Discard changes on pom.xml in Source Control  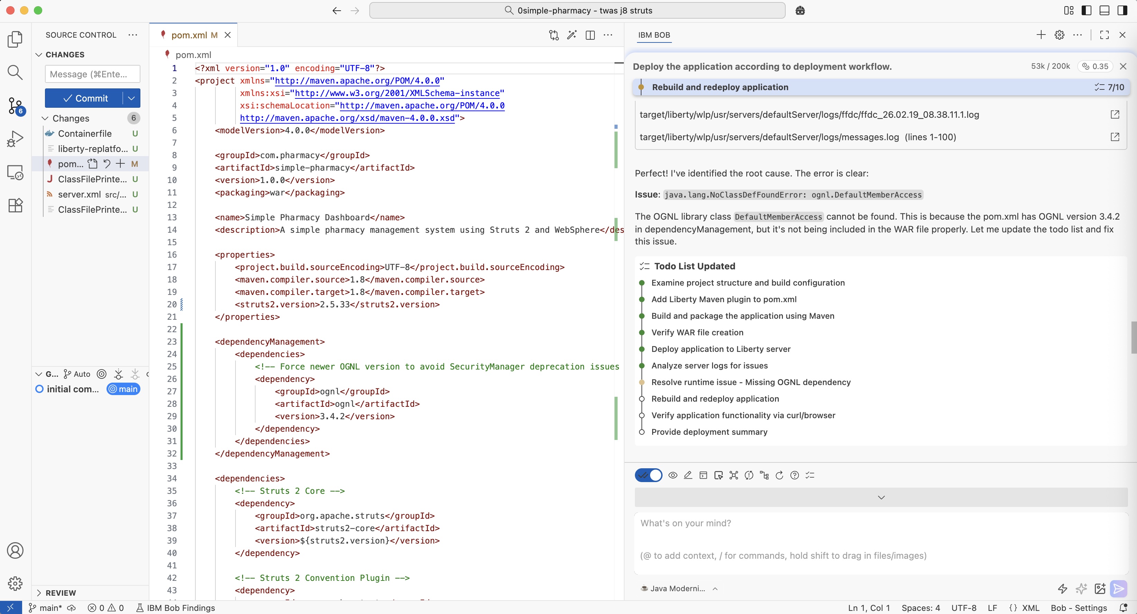coord(107,164)
